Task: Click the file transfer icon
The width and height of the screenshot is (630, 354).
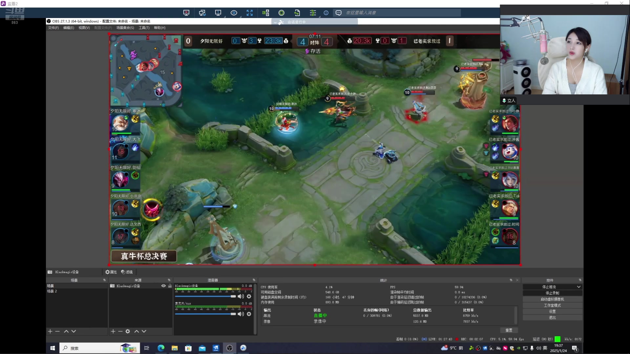Action: click(297, 13)
